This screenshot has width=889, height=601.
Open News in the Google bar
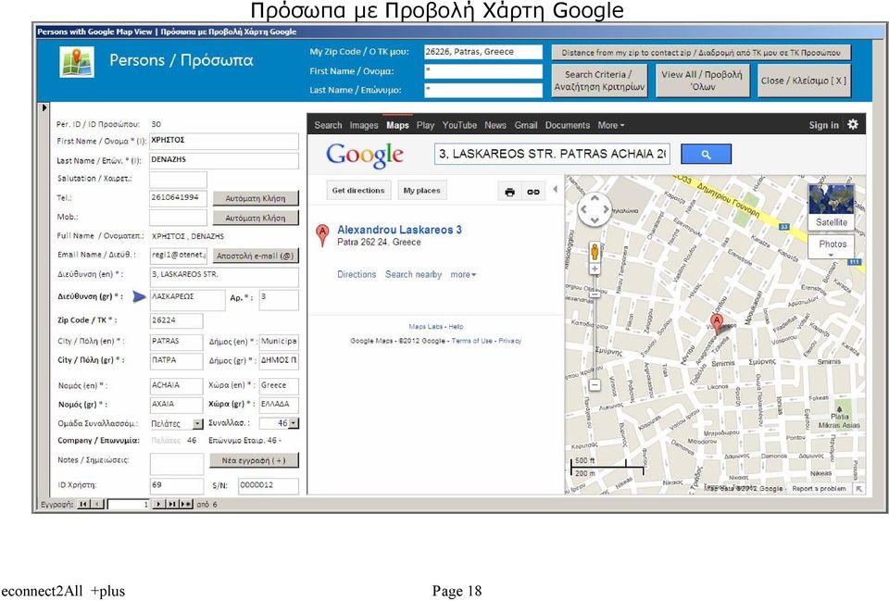click(x=495, y=125)
